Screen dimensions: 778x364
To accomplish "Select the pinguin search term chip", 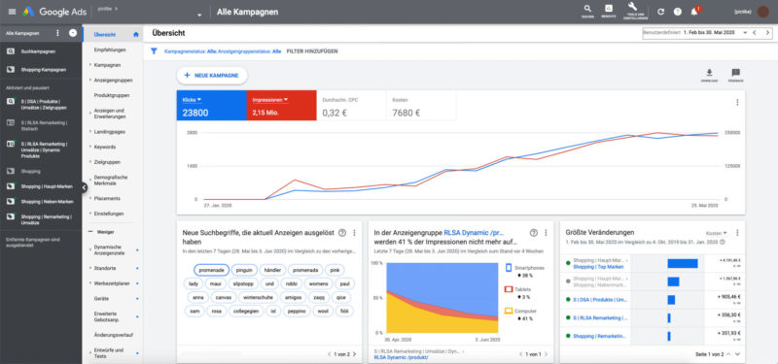I will click(245, 271).
